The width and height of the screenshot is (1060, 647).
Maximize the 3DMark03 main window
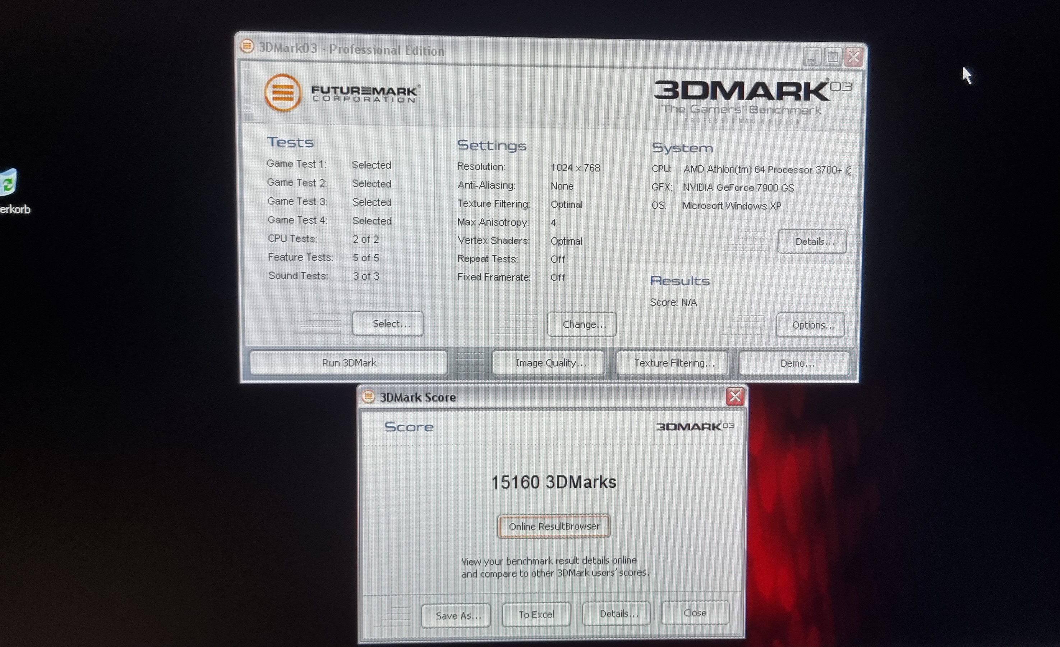(833, 57)
